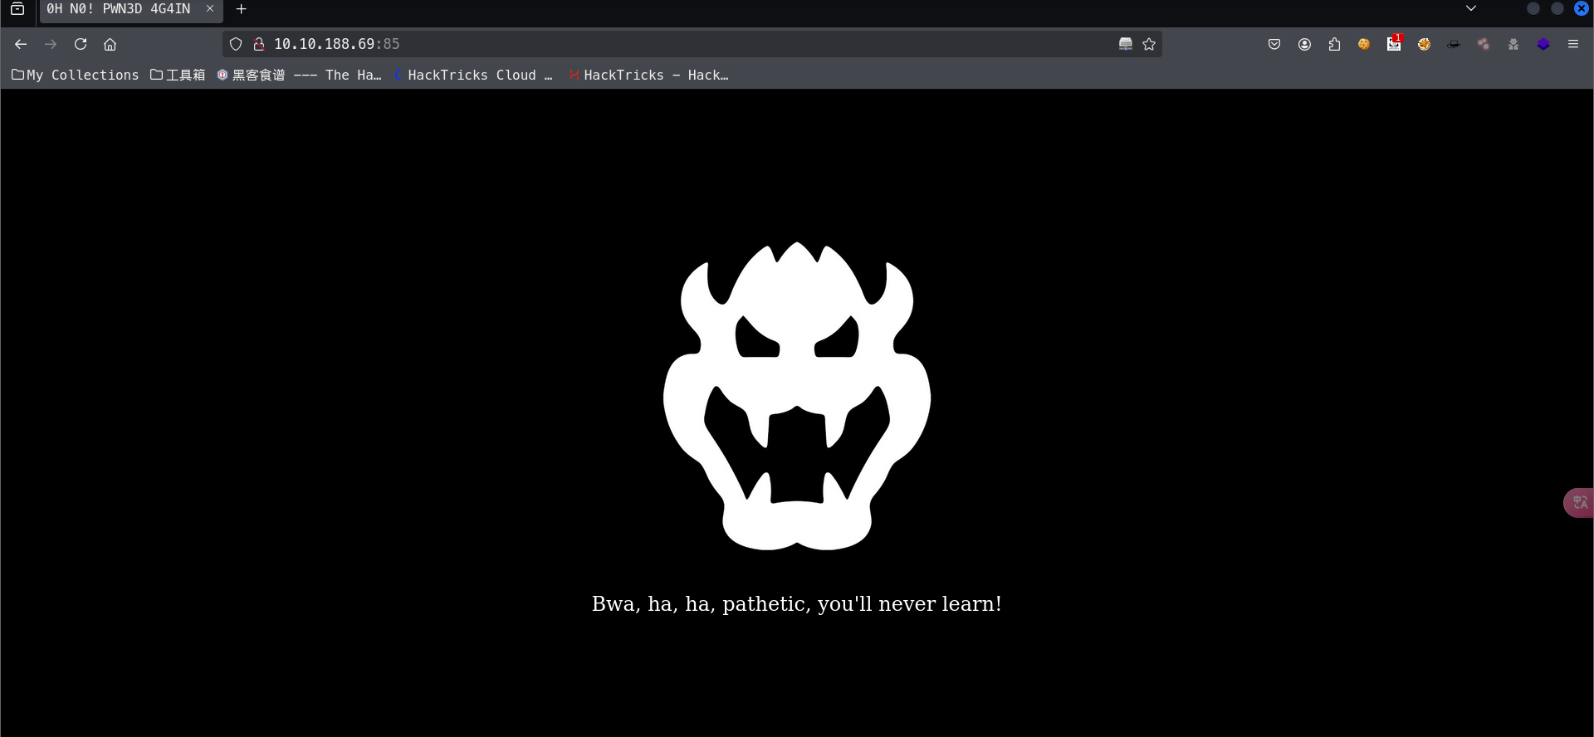Open Firefox account menu
The height and width of the screenshot is (737, 1594).
(x=1304, y=44)
